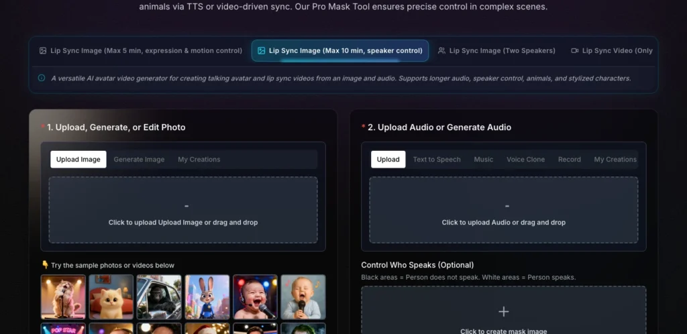Click the image upload drop zone

point(183,210)
